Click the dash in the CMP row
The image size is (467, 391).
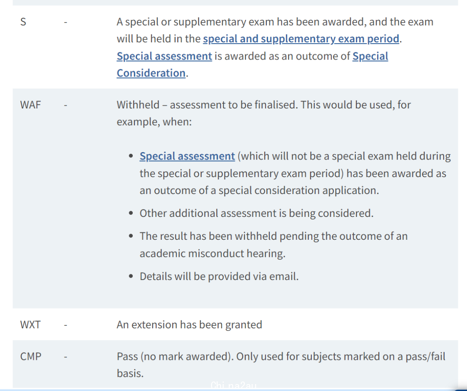66,357
